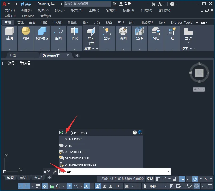Open the Express menu
This screenshot has width=215, height=191.
point(28,16)
